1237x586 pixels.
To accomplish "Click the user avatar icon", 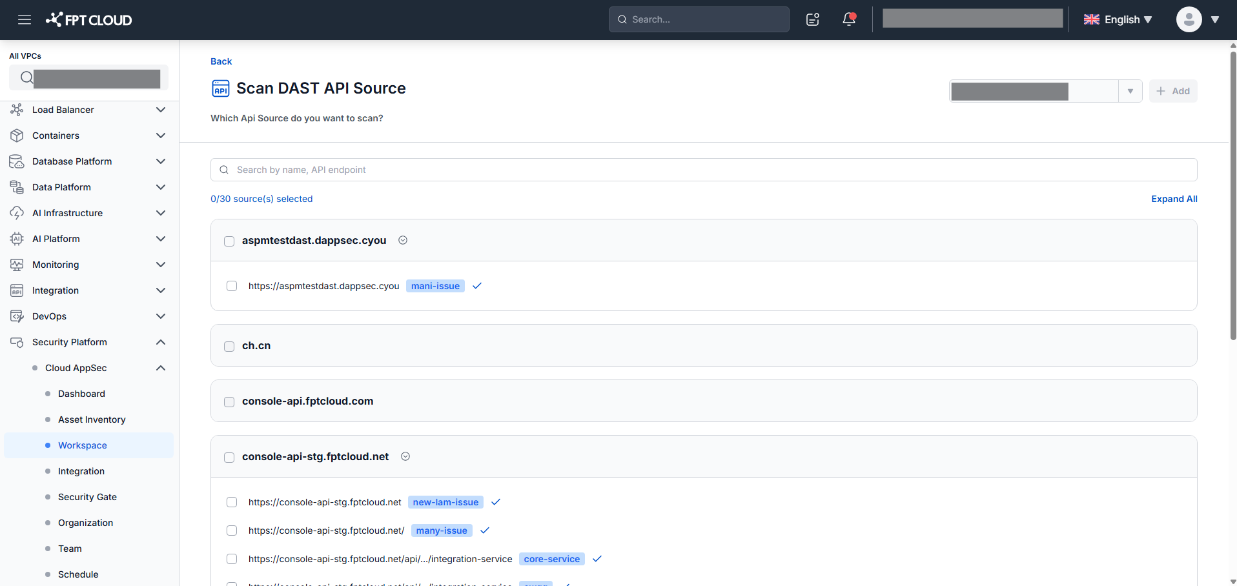I will tap(1189, 19).
